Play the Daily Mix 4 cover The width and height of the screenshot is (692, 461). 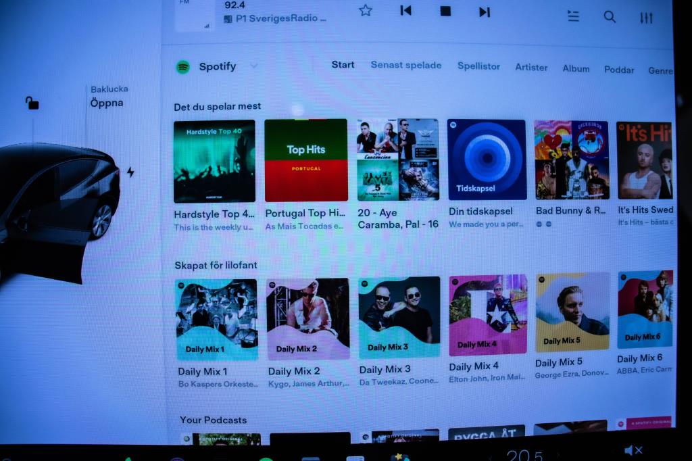pos(488,315)
